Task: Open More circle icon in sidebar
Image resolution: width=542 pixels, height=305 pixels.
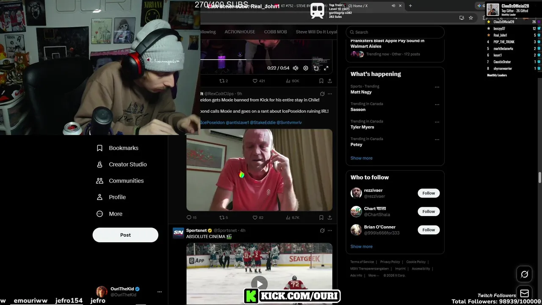Action: click(x=100, y=214)
